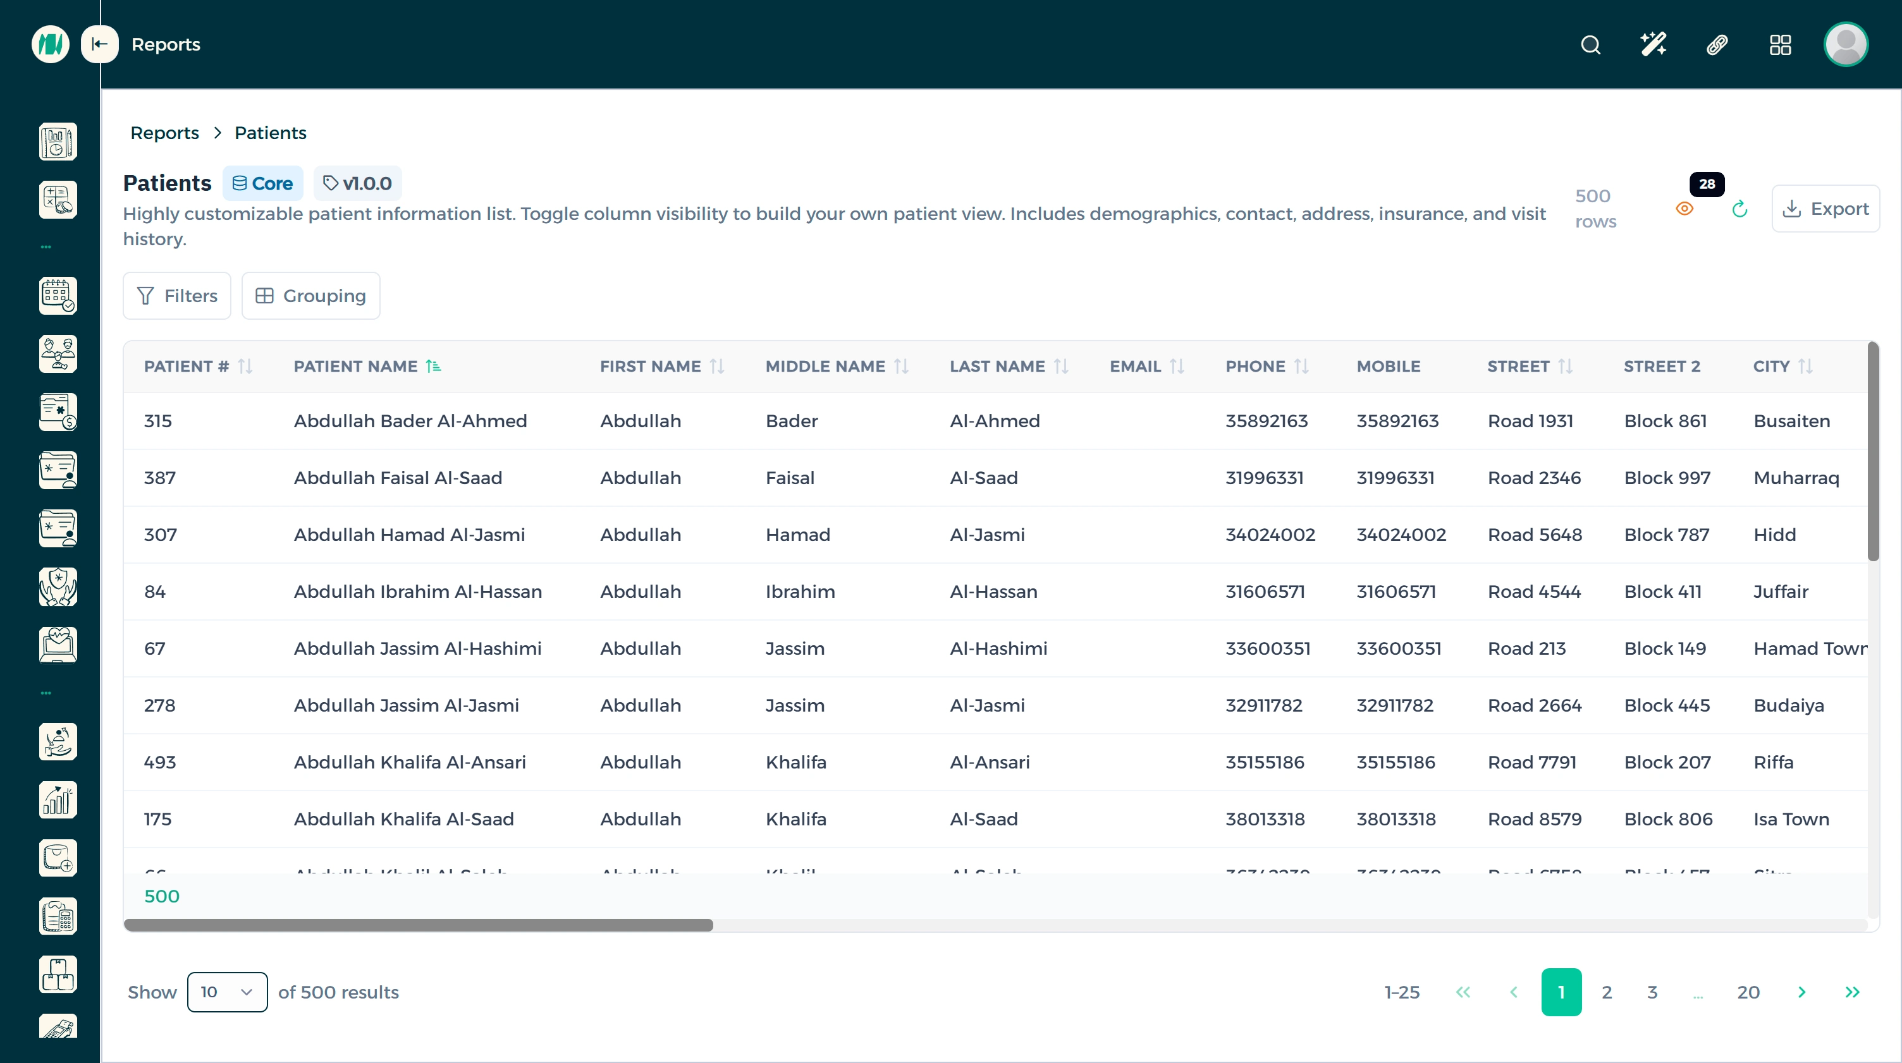Export the Patients report
1902x1063 pixels.
pyautogui.click(x=1825, y=209)
